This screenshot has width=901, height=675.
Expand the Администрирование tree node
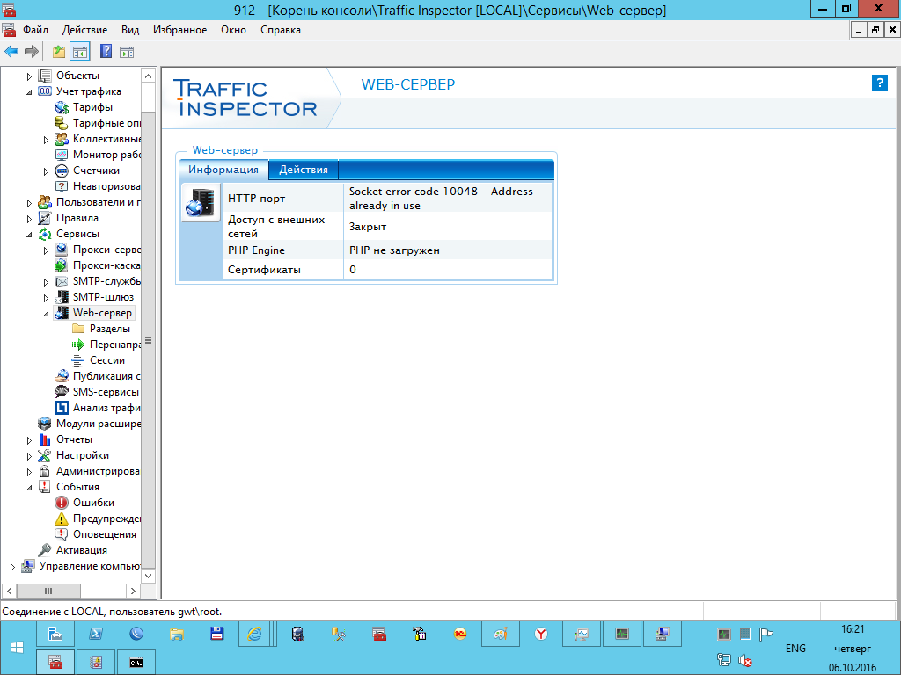[29, 472]
